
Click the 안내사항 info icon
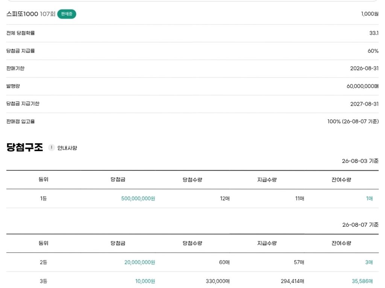tap(51, 147)
